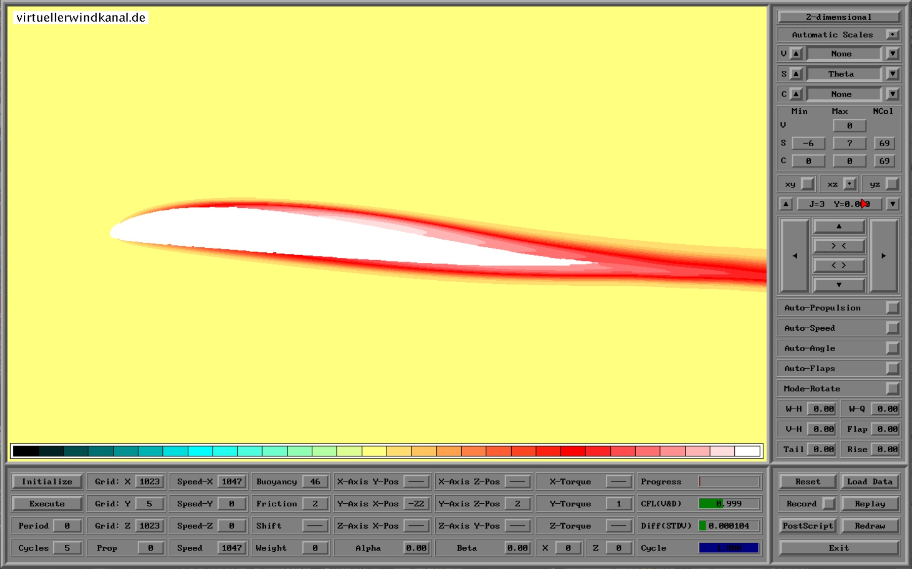Screen dimensions: 912x569
Task: Expand the S Theta dropdown arrow
Action: point(892,74)
